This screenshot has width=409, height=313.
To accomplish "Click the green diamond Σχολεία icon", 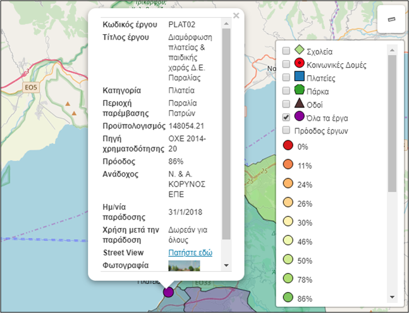I will tap(300, 51).
